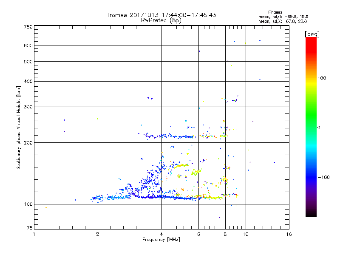The height and width of the screenshot is (255, 340).
Task: Click the colorbar label '100'
Action: pos(322,78)
